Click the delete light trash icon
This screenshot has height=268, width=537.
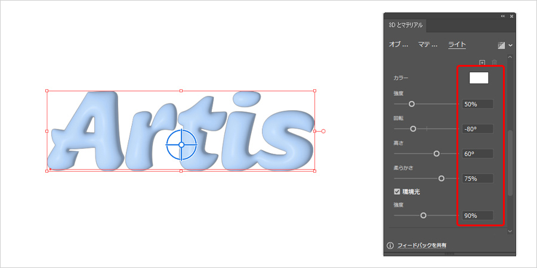pos(494,63)
